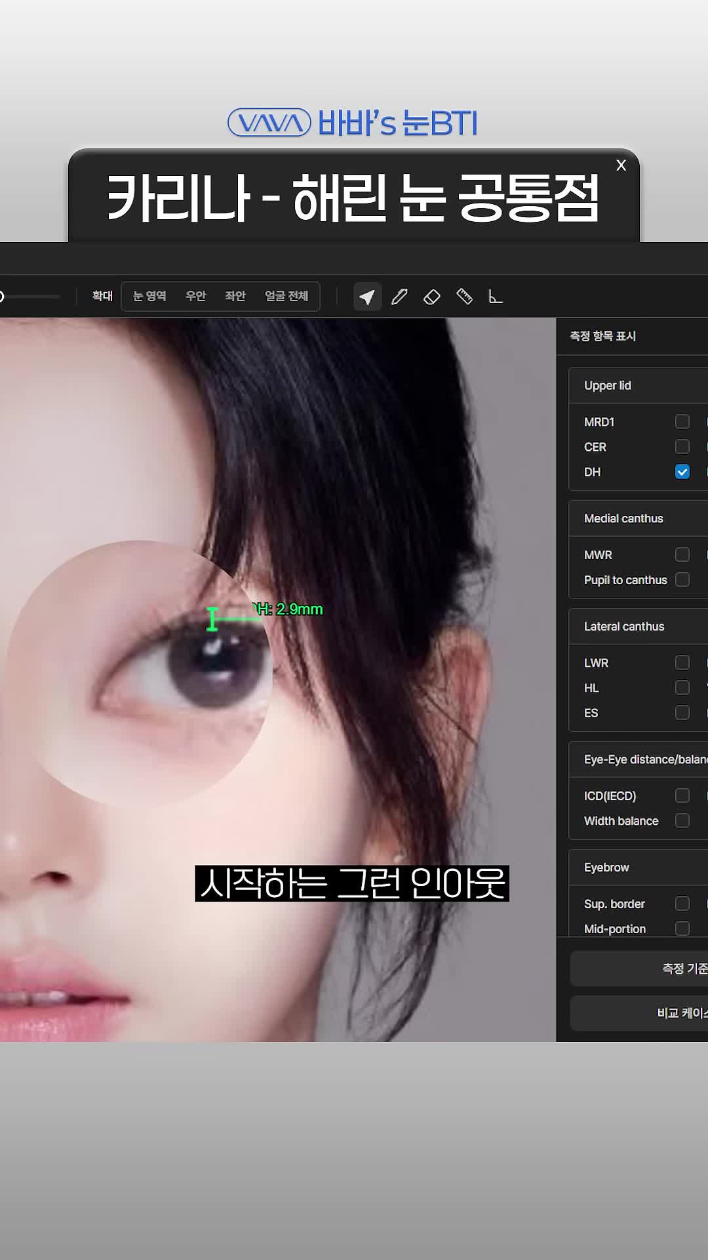Click the zoom slider track
Screen dimensions: 708x1260
pyautogui.click(x=33, y=297)
